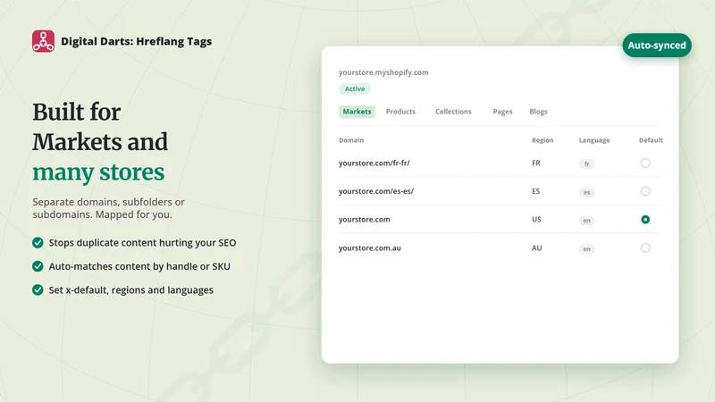The width and height of the screenshot is (715, 402).
Task: Click the US region cell
Action: tap(536, 220)
